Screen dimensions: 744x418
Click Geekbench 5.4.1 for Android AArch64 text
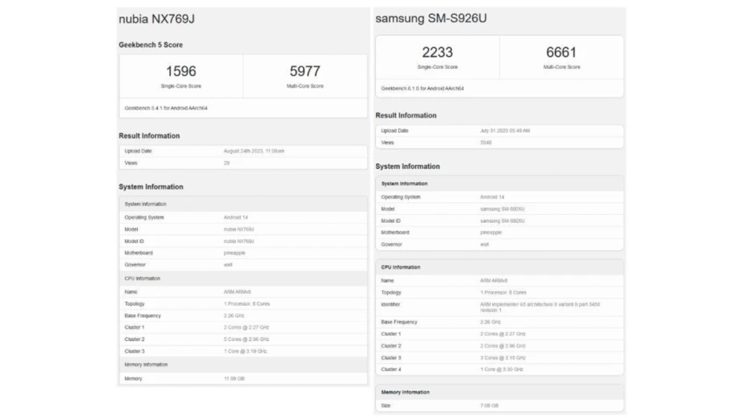tap(166, 108)
